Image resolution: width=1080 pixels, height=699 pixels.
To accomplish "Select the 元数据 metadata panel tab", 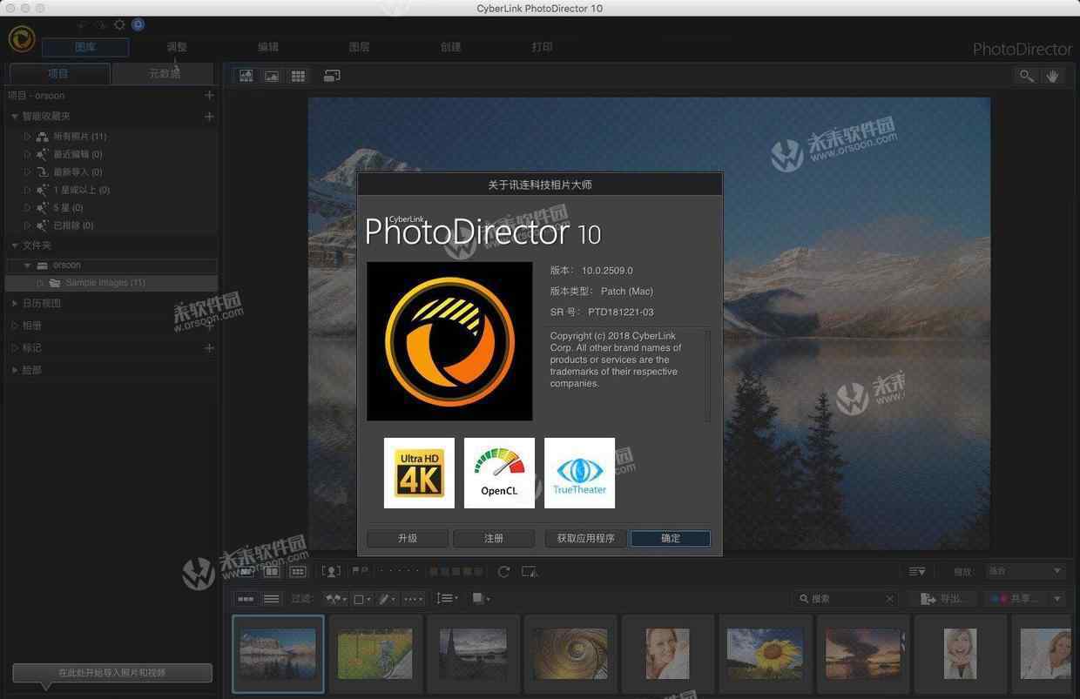I will (x=164, y=74).
